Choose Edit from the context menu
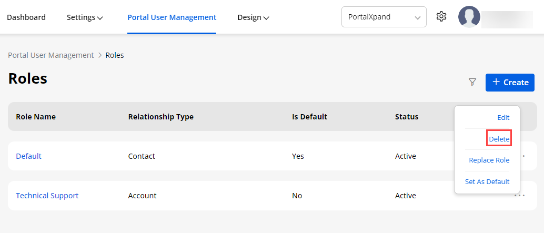Viewport: 544px width, 233px height. point(503,118)
